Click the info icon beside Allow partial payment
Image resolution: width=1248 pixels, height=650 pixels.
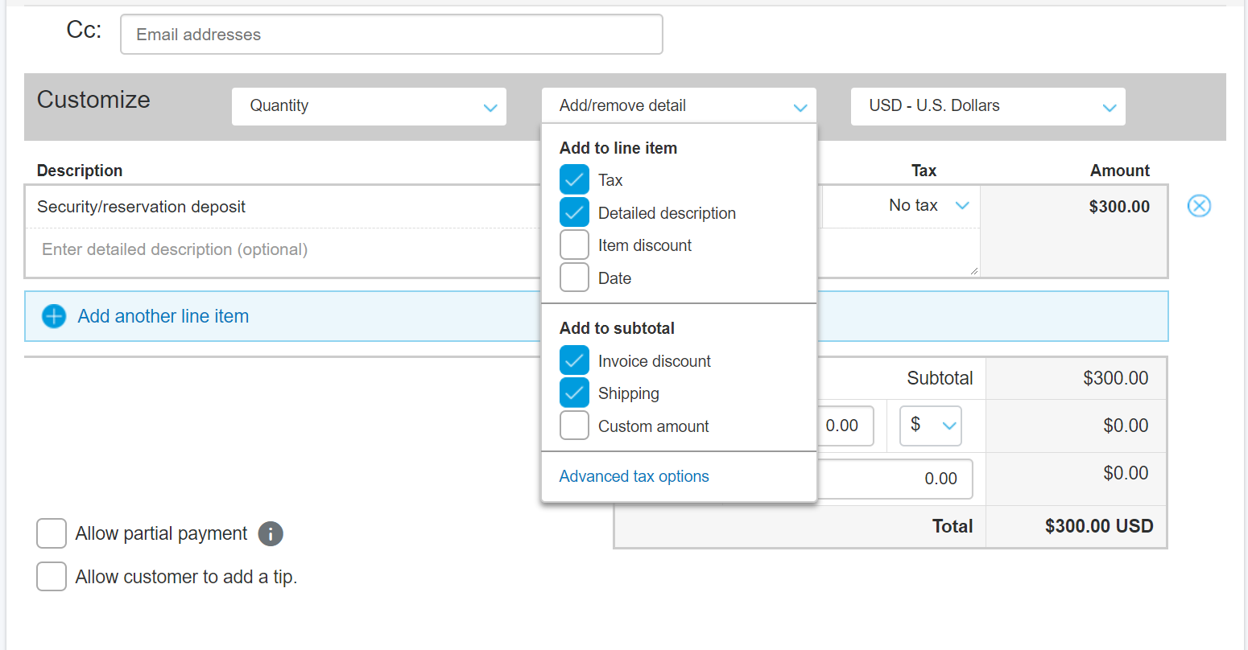coord(271,533)
